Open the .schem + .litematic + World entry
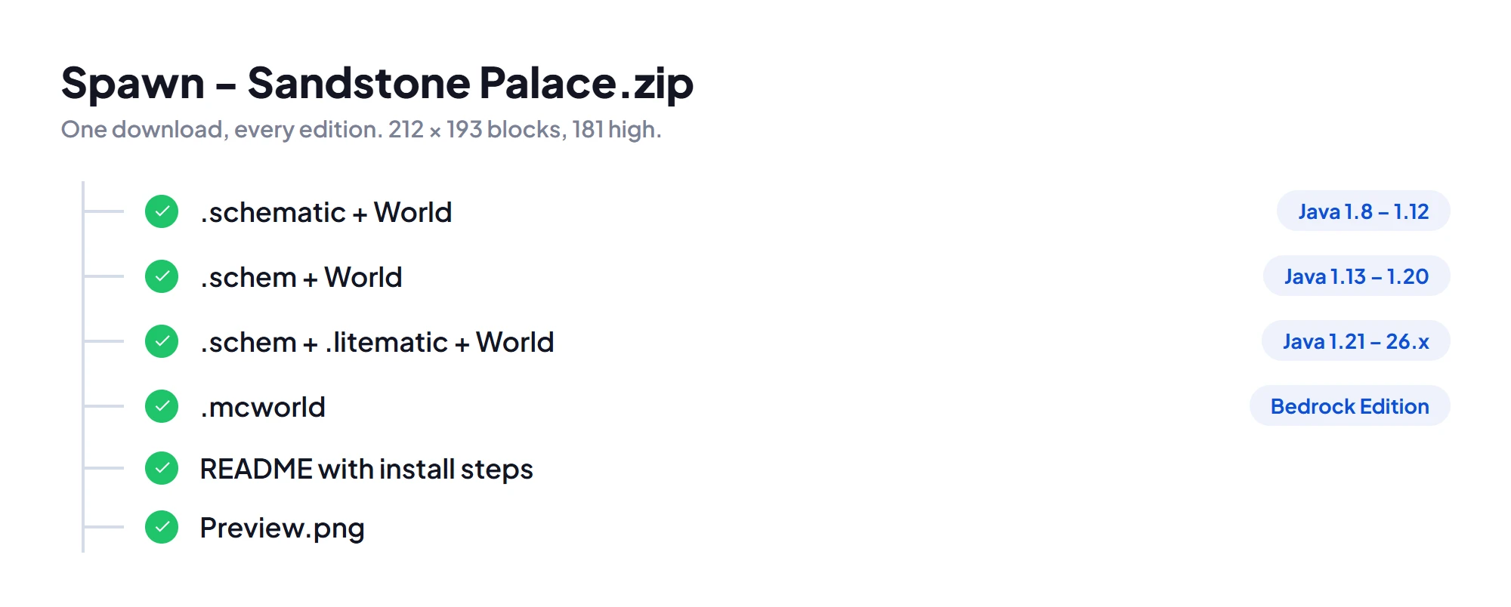 click(x=376, y=342)
